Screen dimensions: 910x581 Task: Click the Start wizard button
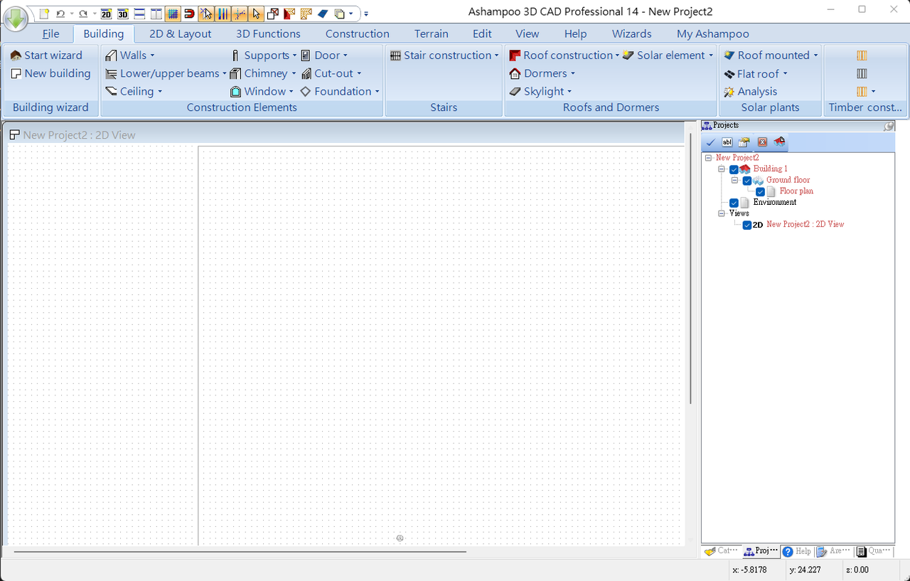[x=47, y=55]
